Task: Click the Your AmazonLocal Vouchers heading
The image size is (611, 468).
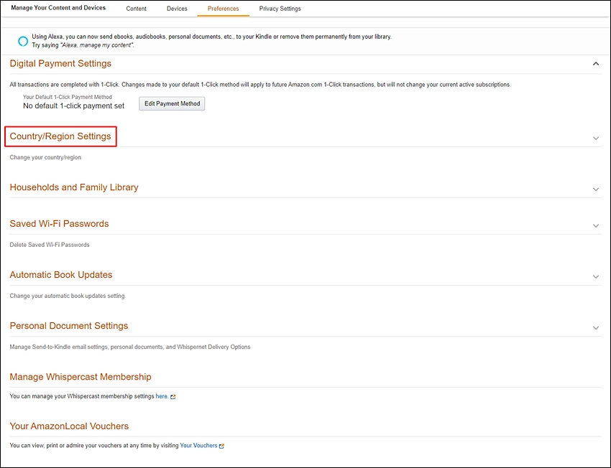Action: (69, 426)
